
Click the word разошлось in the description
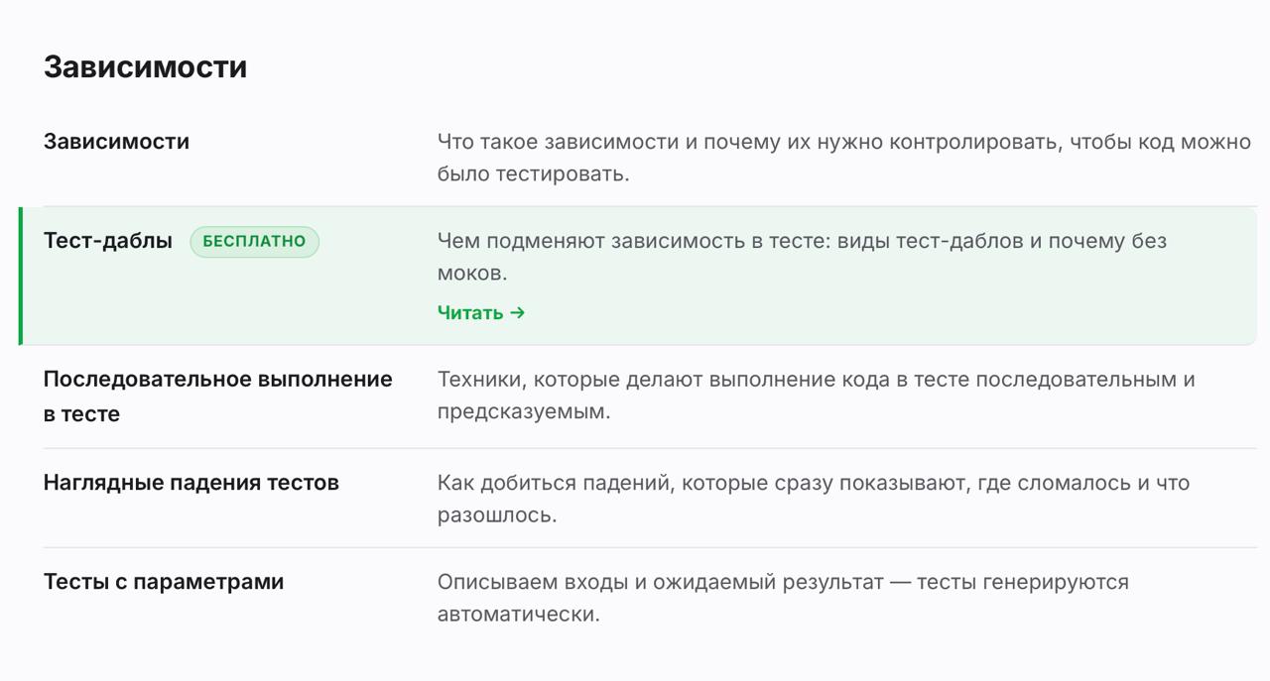[x=494, y=514]
